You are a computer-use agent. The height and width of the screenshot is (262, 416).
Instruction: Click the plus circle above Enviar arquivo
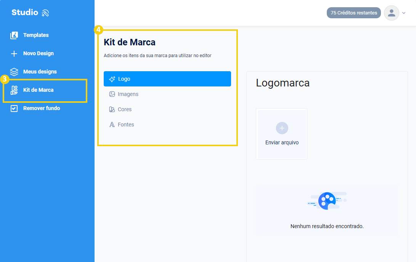282,128
